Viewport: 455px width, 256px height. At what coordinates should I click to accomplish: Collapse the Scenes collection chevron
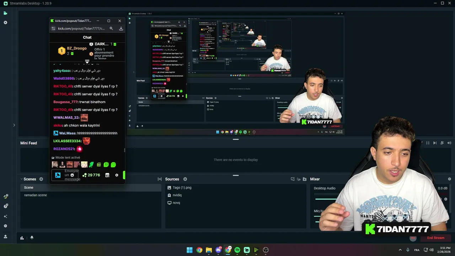click(21, 179)
